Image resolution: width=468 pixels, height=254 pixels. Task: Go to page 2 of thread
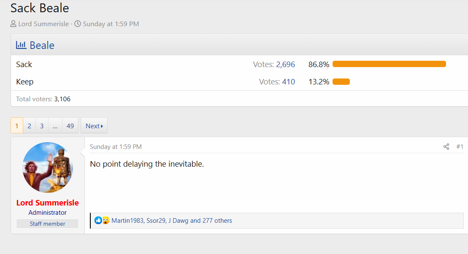coord(29,126)
